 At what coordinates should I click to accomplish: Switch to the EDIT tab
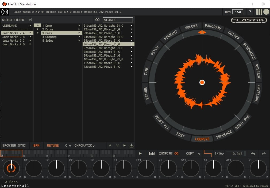(180, 135)
